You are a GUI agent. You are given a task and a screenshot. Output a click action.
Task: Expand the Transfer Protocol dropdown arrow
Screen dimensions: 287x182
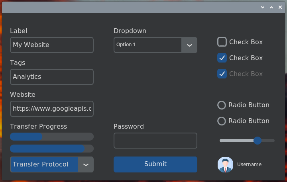(86, 164)
